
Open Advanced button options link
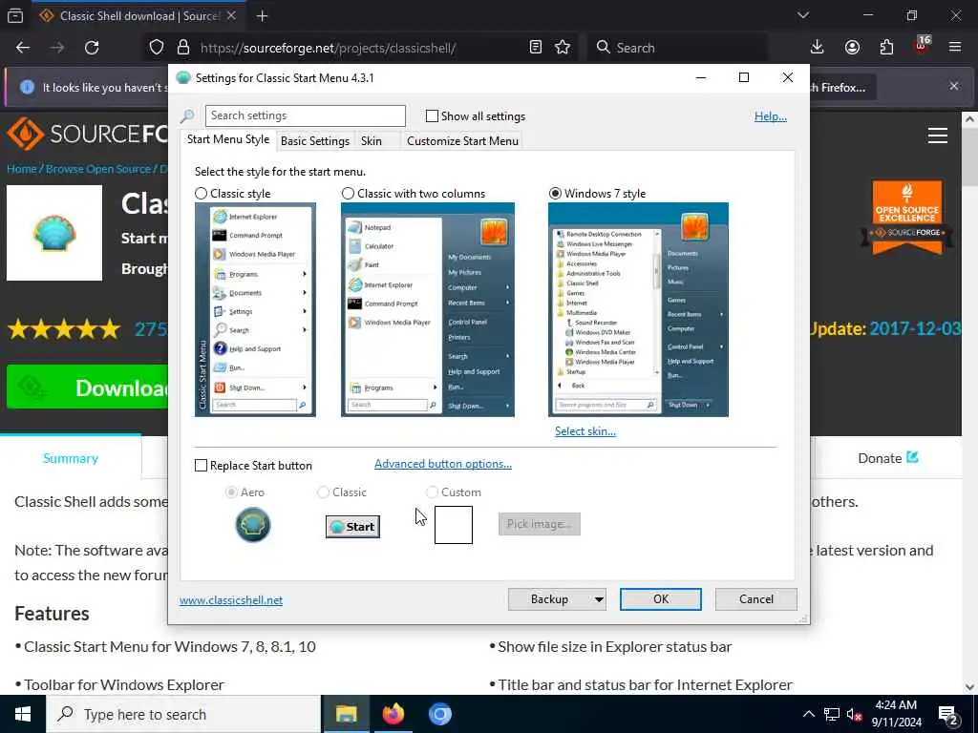pyautogui.click(x=443, y=464)
